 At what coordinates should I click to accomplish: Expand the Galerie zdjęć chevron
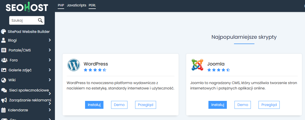[x=50, y=70]
